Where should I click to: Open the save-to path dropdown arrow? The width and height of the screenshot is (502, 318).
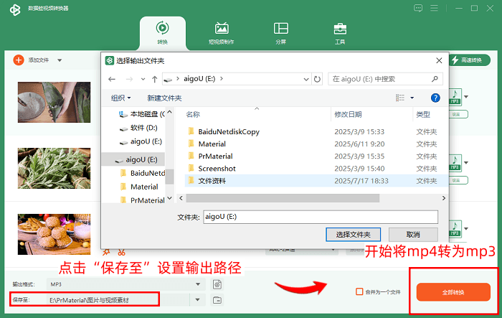(x=197, y=300)
